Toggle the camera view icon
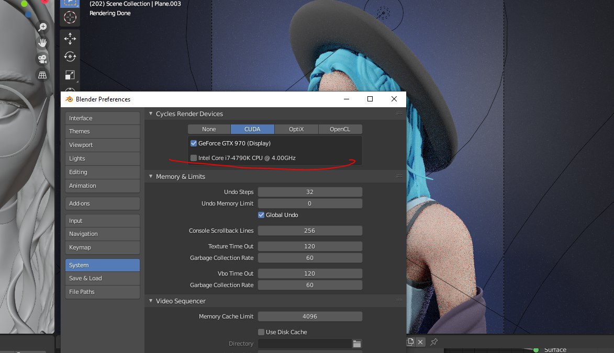Viewport: 614px width, 353px height. point(42,59)
